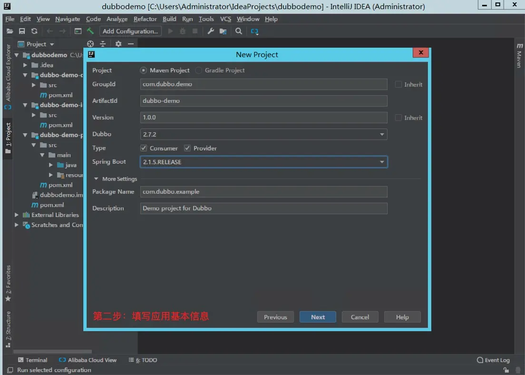Viewport: 525px width, 375px height.
Task: Select the java folder in tree
Action: [x=67, y=165]
